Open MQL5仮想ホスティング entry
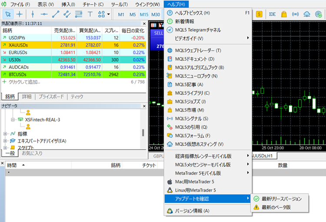This screenshot has width=326, height=222. point(208,144)
